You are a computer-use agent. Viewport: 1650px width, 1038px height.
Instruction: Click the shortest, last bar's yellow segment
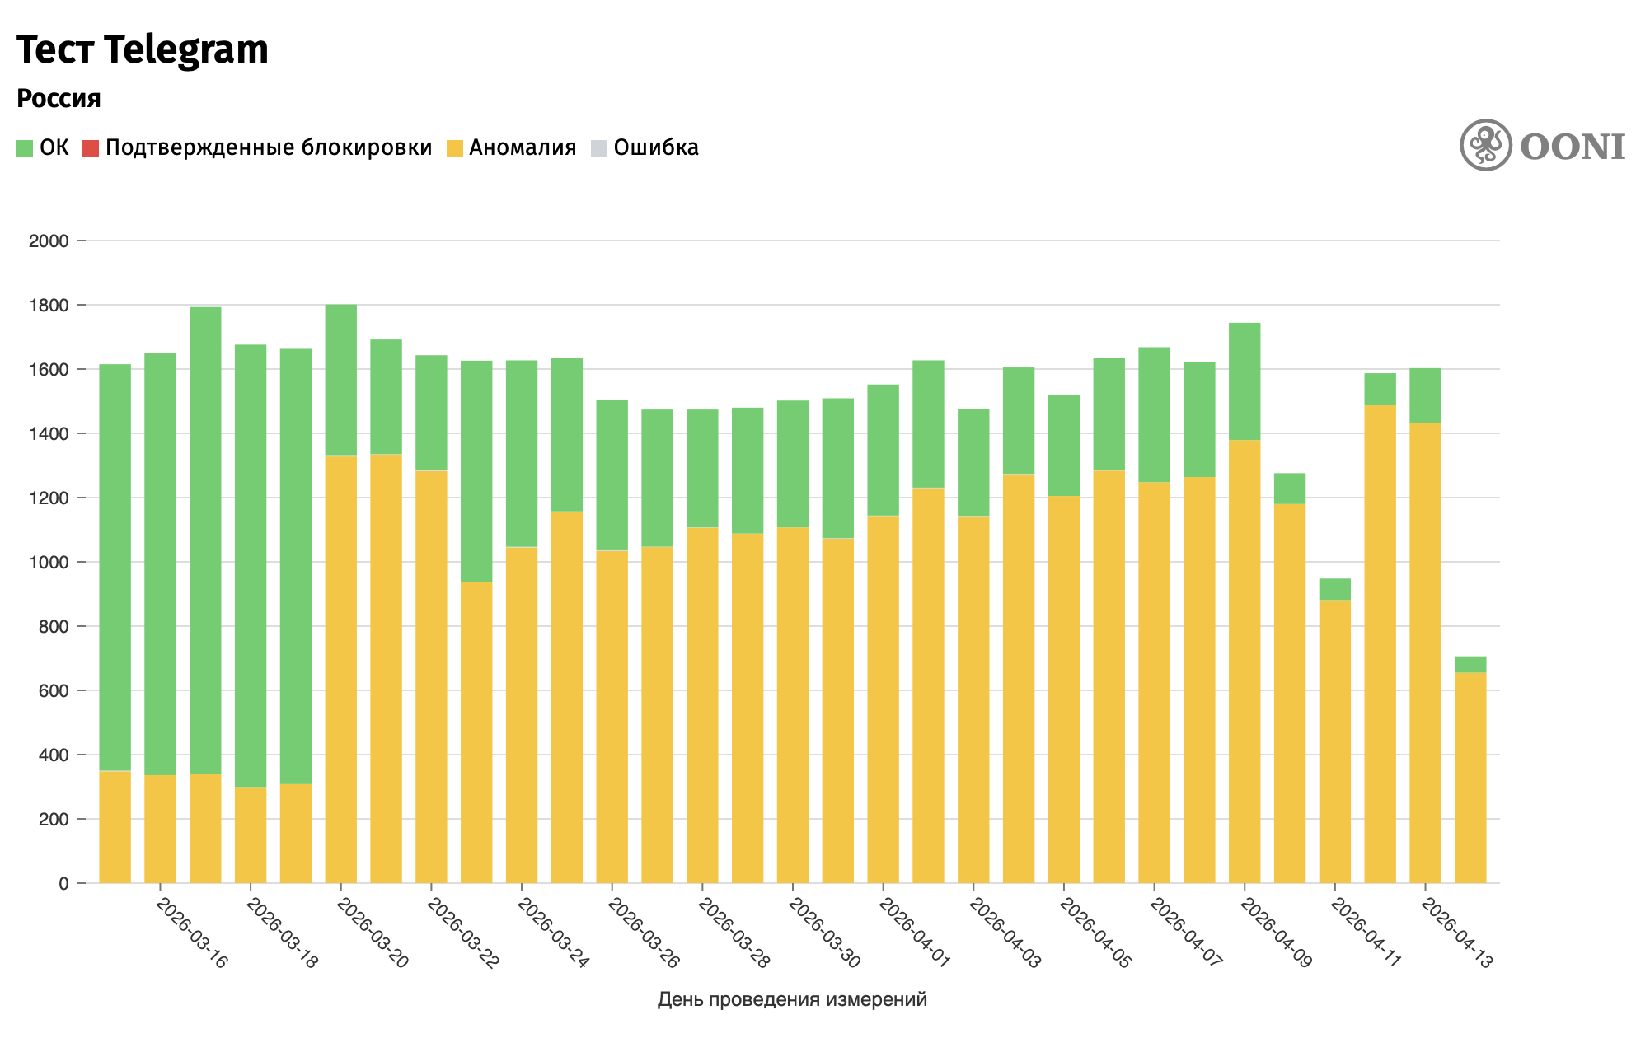click(x=1470, y=778)
